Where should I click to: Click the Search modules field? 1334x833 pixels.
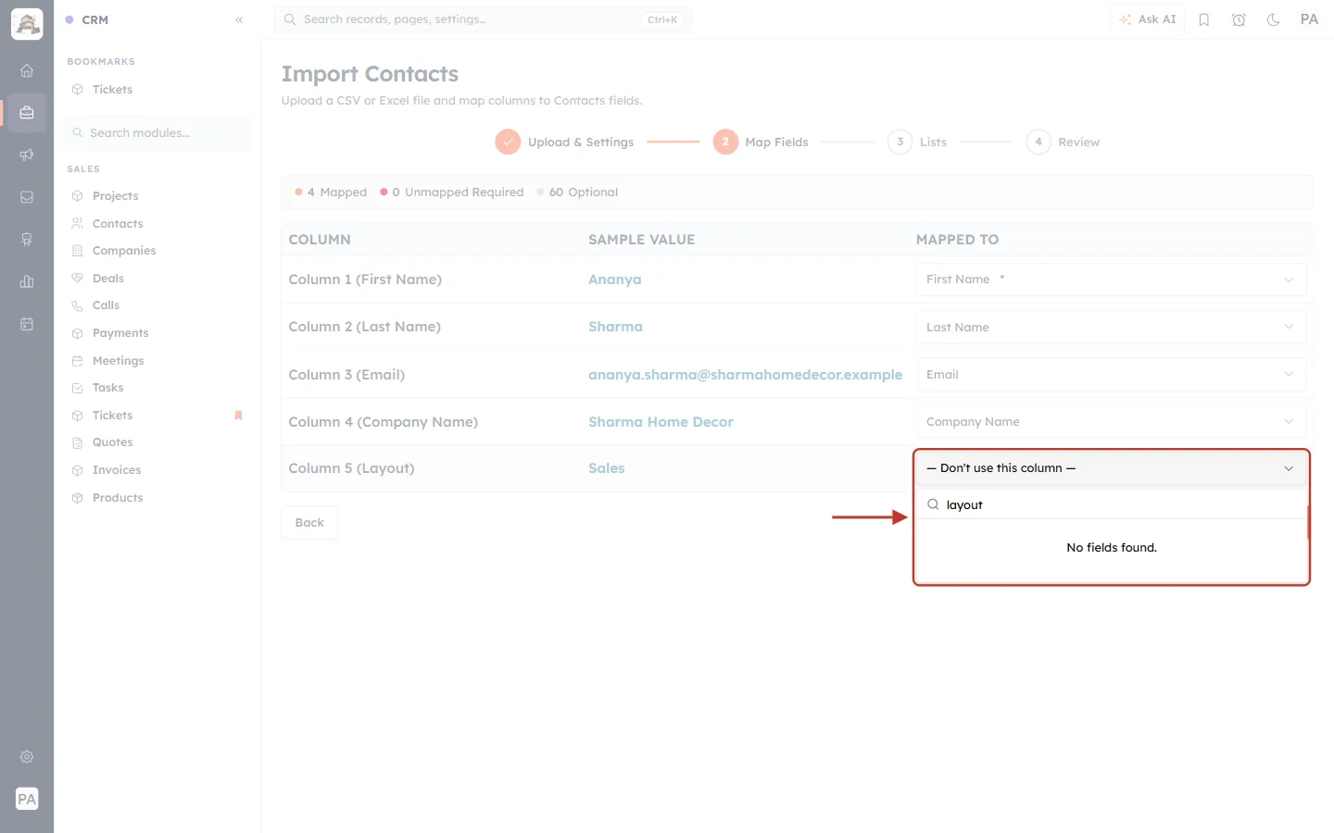click(x=158, y=133)
